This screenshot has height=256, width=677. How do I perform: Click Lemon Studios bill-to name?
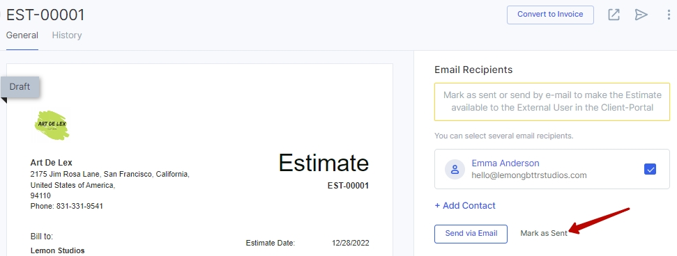tap(57, 251)
